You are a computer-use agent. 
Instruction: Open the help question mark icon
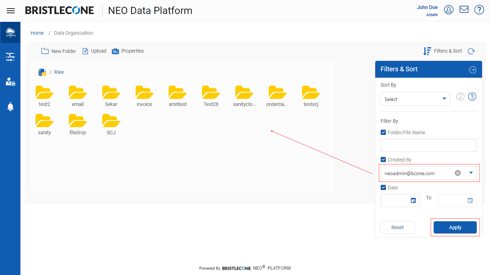click(479, 10)
